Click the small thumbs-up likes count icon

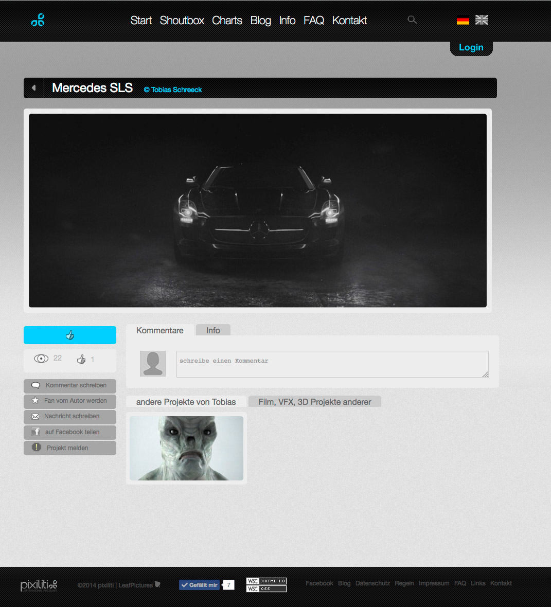pyautogui.click(x=81, y=359)
